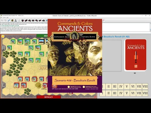
Task: Click the chat log vertical scrollbar
Action: [150, 27]
